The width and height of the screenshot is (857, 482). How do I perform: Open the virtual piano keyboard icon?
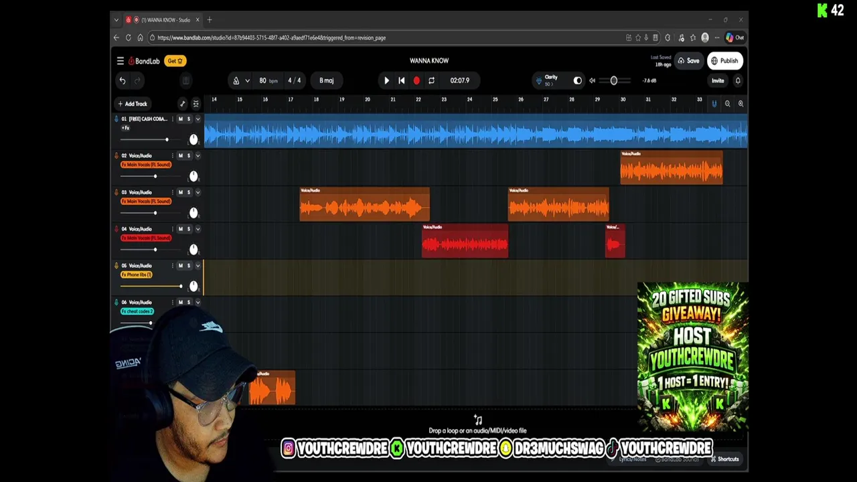(x=186, y=81)
